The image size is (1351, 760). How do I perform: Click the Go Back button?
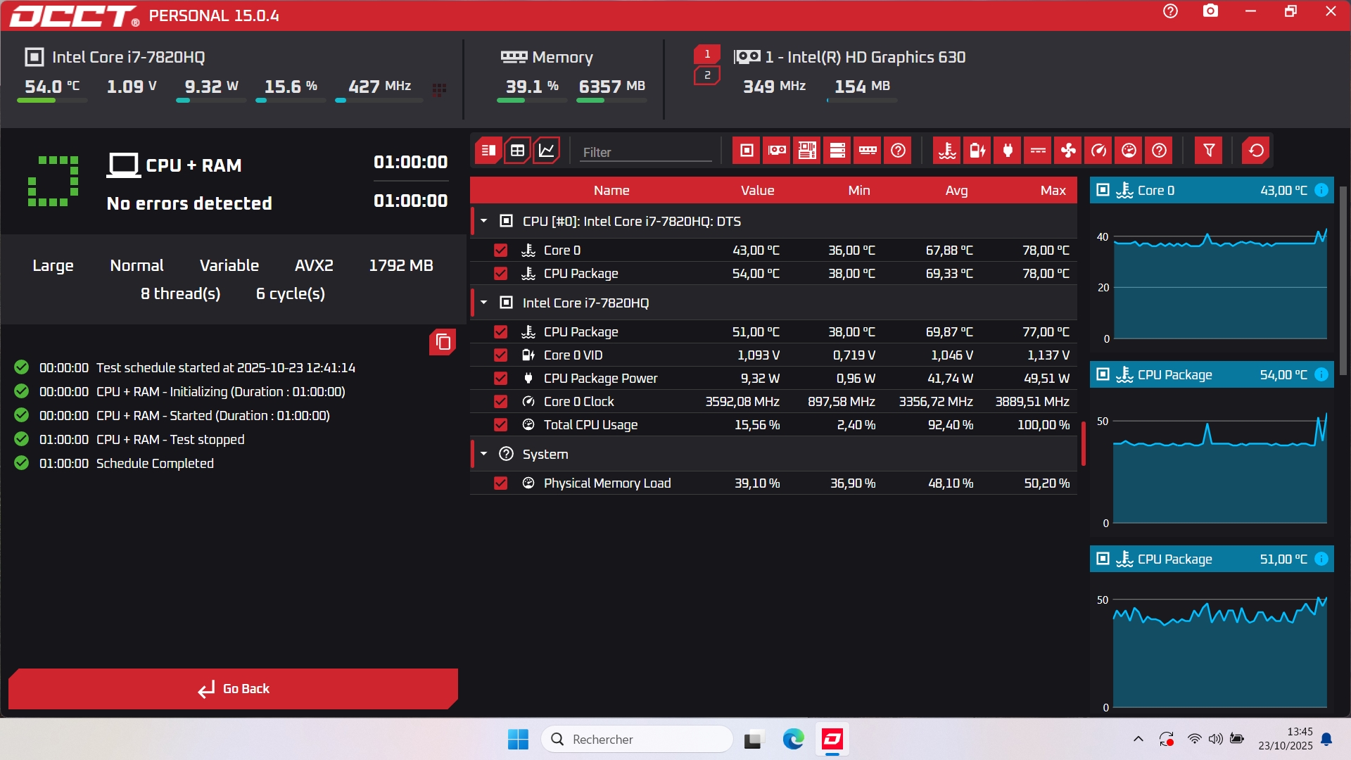[x=233, y=689]
